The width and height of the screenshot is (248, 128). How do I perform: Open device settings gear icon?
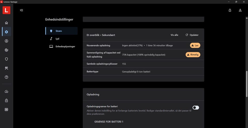coord(6,32)
